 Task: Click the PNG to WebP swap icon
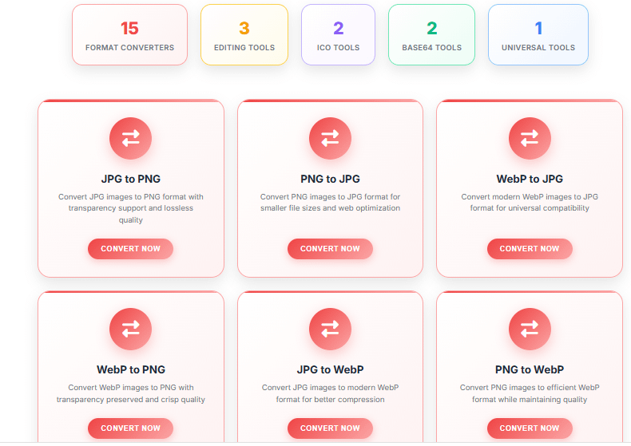click(x=530, y=330)
